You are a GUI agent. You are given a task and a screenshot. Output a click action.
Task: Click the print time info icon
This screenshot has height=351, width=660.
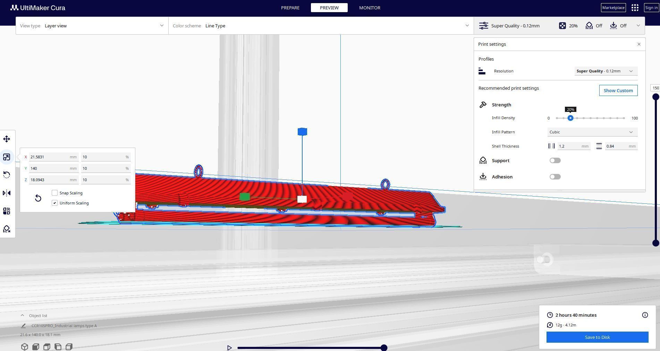click(x=645, y=315)
